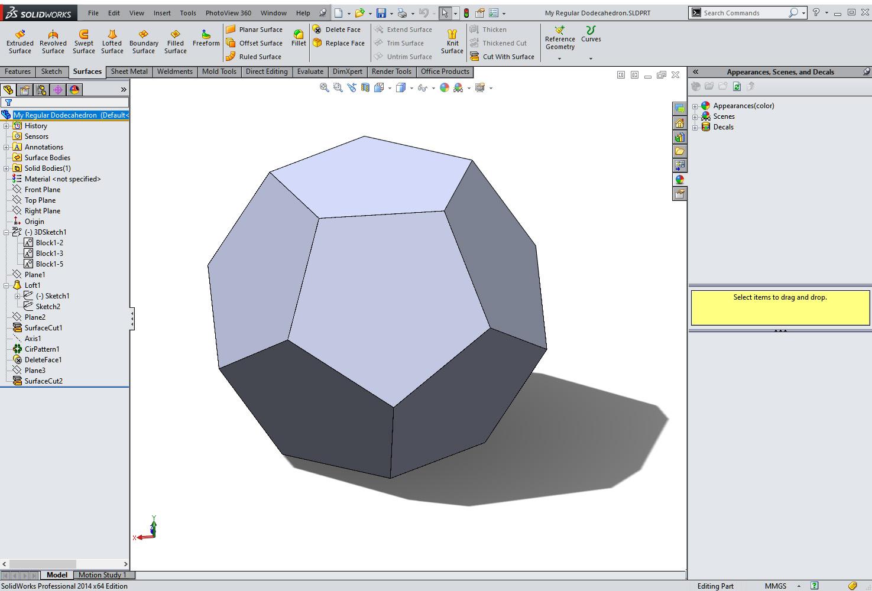Click the Delete Face button
The height and width of the screenshot is (591, 872).
tap(336, 30)
